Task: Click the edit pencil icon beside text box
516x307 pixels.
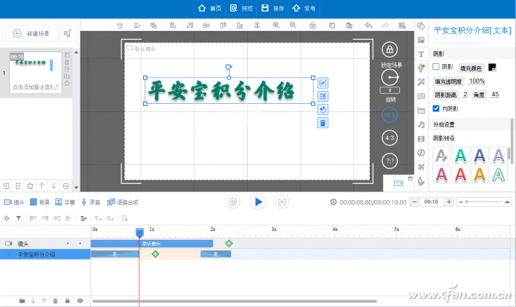Action: (322, 83)
